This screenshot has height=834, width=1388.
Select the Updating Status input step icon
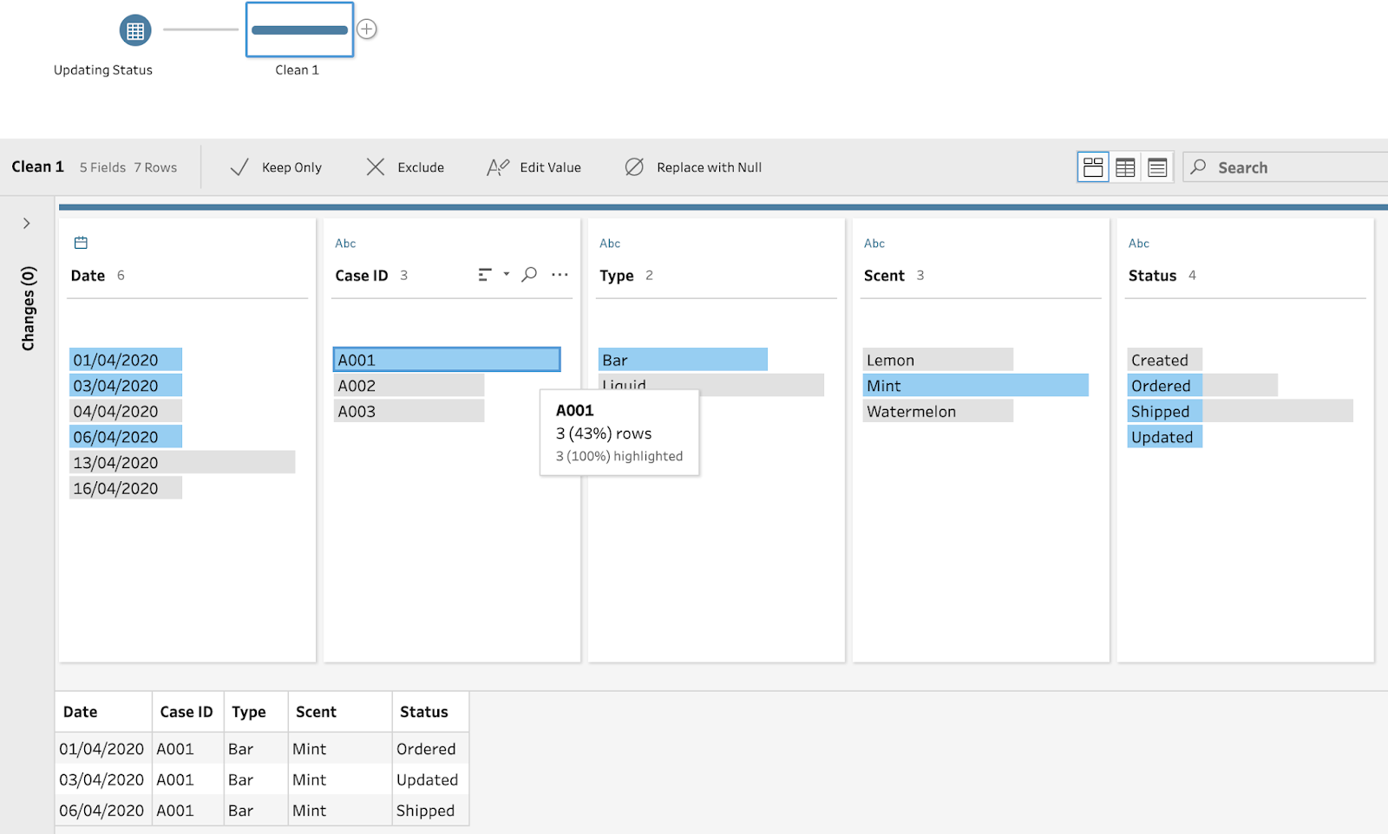135,30
